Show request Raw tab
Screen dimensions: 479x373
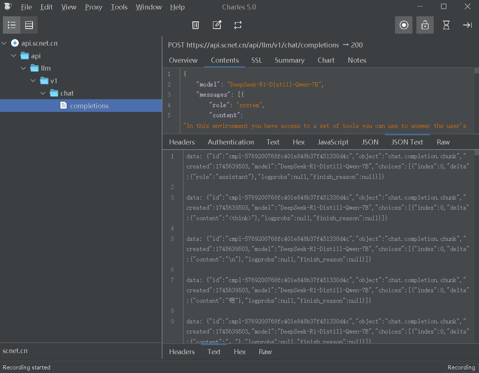[443, 142]
